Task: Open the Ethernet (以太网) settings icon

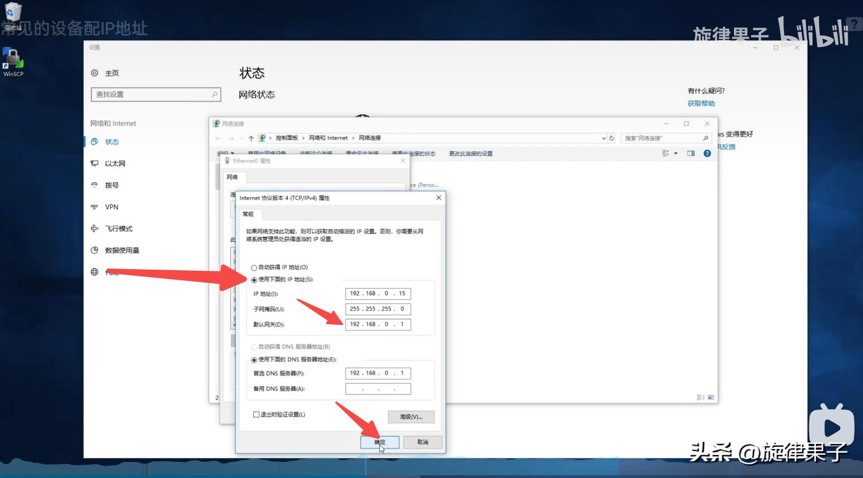Action: (94, 163)
